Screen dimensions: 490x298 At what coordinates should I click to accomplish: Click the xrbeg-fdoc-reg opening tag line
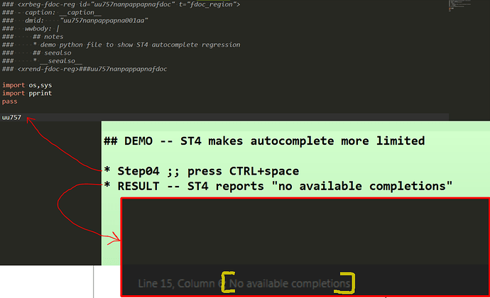tap(121, 5)
